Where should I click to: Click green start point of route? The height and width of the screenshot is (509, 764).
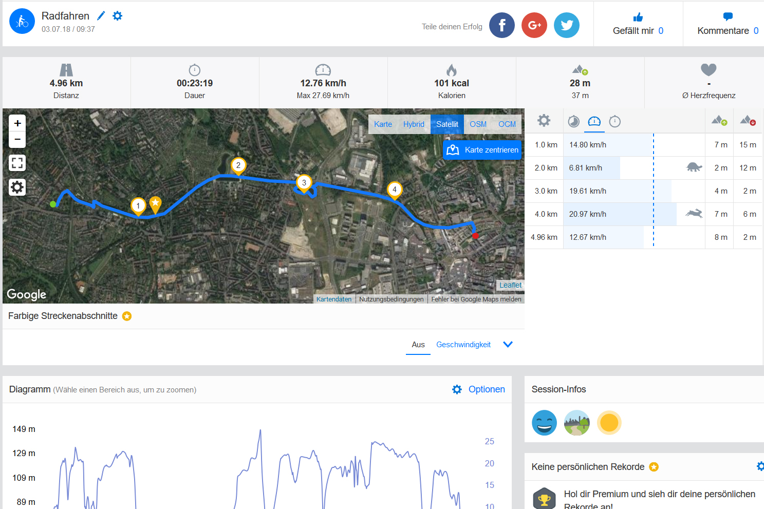(x=53, y=204)
